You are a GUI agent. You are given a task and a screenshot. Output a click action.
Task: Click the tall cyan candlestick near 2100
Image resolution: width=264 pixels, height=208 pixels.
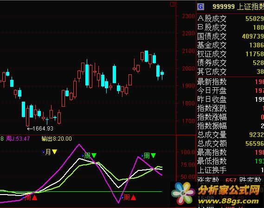[146, 56]
